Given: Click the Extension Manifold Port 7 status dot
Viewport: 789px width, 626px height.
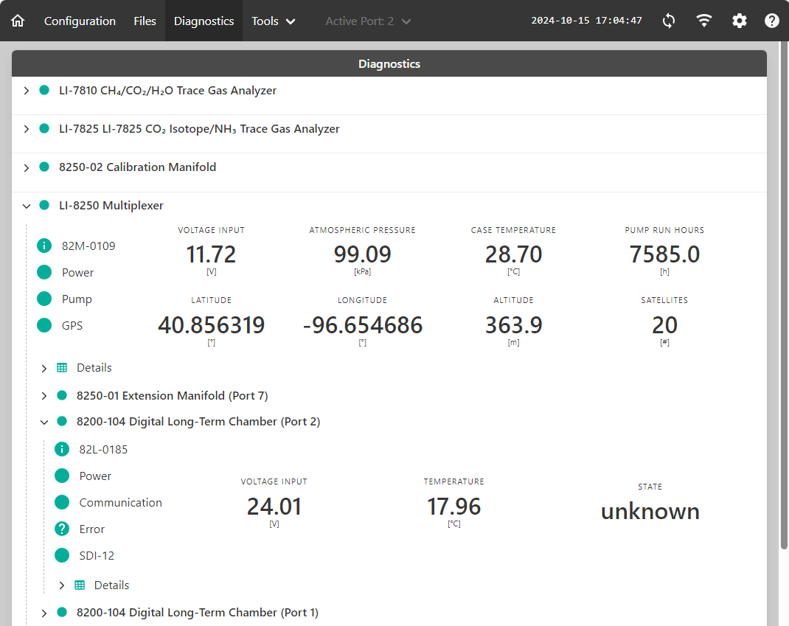Looking at the screenshot, I should coord(62,395).
